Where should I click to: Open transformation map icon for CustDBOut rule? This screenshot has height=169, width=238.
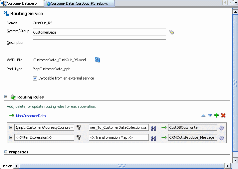pyautogui.click(x=153, y=128)
